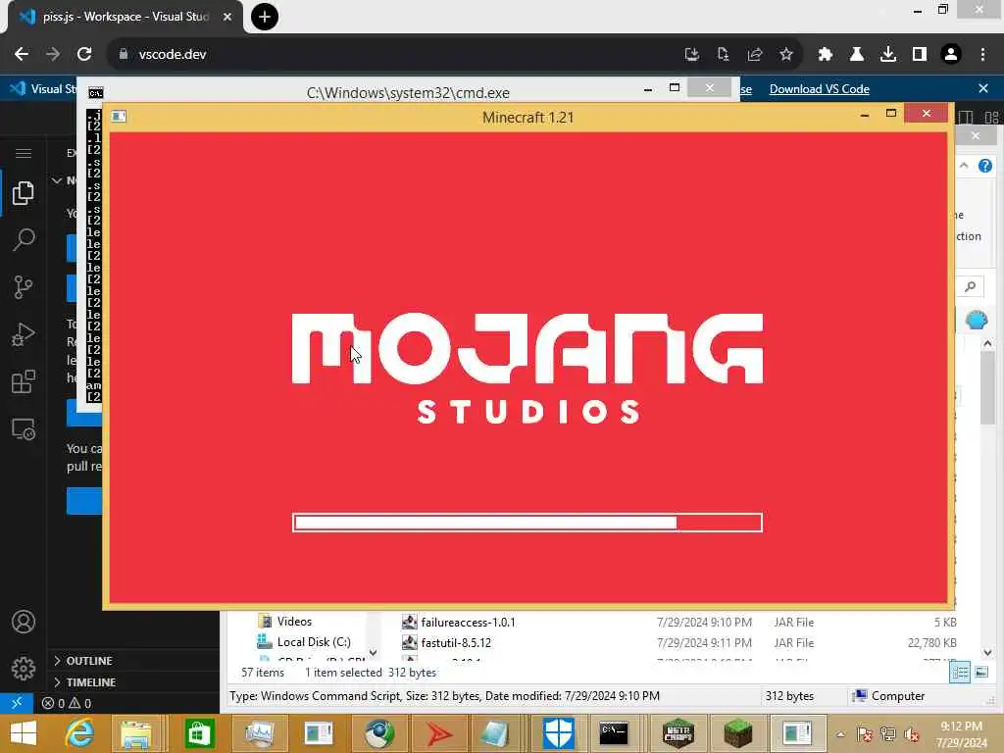Open the Windows Start button
Image resolution: width=1004 pixels, height=753 pixels.
coord(24,733)
